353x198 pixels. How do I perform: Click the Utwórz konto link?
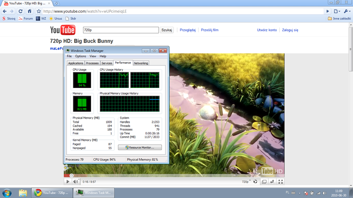[267, 30]
